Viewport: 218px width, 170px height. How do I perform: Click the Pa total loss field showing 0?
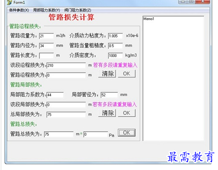96,134
